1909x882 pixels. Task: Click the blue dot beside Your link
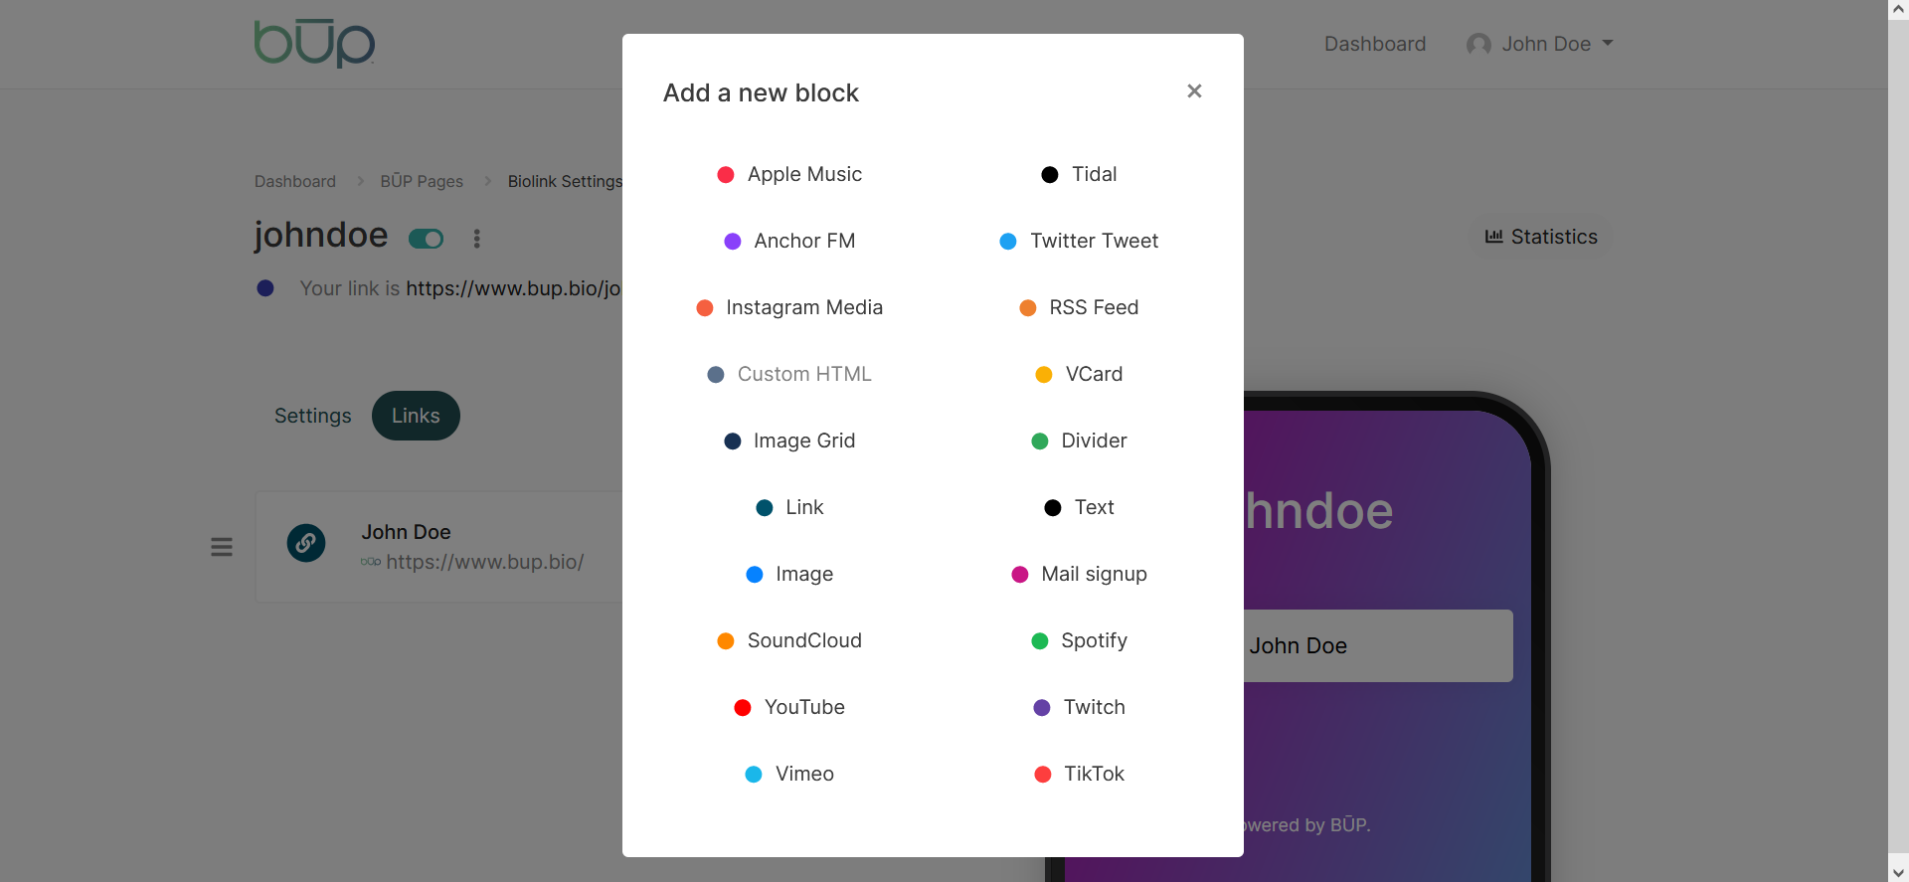pos(265,288)
